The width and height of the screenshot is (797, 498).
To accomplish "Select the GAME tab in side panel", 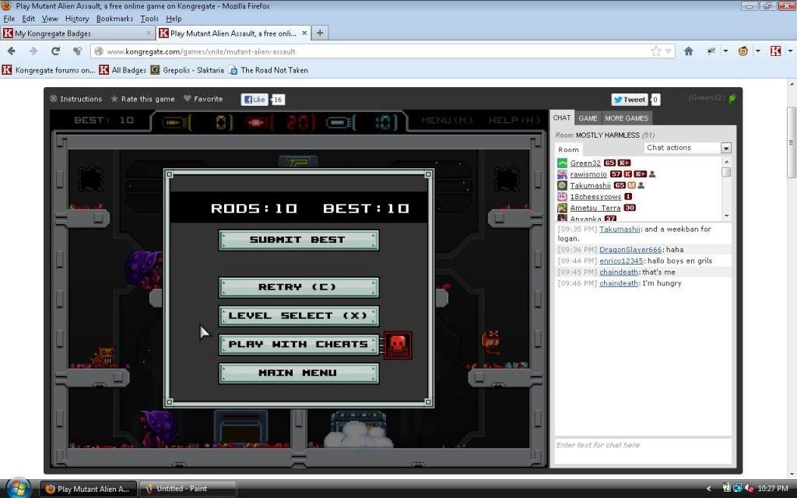I will coord(588,118).
